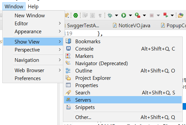Click the greyed Stop square icon
This screenshot has width=186, height=125.
coord(152,15)
